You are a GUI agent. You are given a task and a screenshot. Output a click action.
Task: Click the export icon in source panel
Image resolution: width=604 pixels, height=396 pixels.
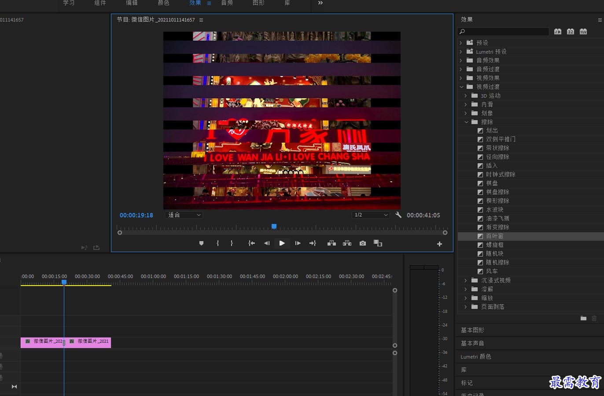[96, 248]
